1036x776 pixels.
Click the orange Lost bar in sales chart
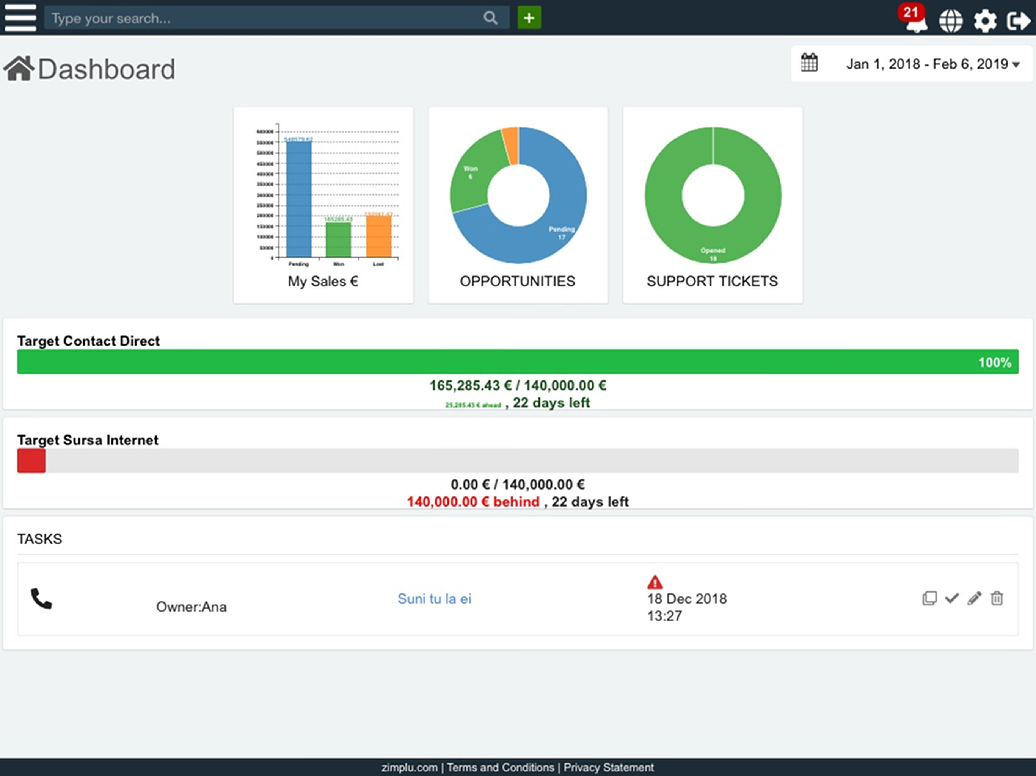click(378, 236)
